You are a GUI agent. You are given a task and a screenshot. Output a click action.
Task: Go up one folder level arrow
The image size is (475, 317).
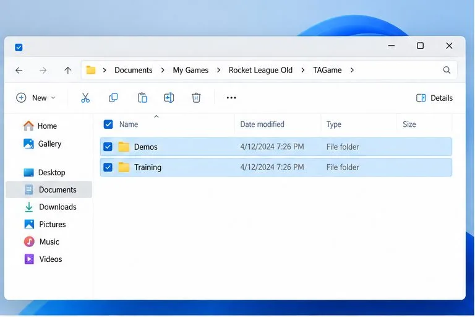click(68, 71)
